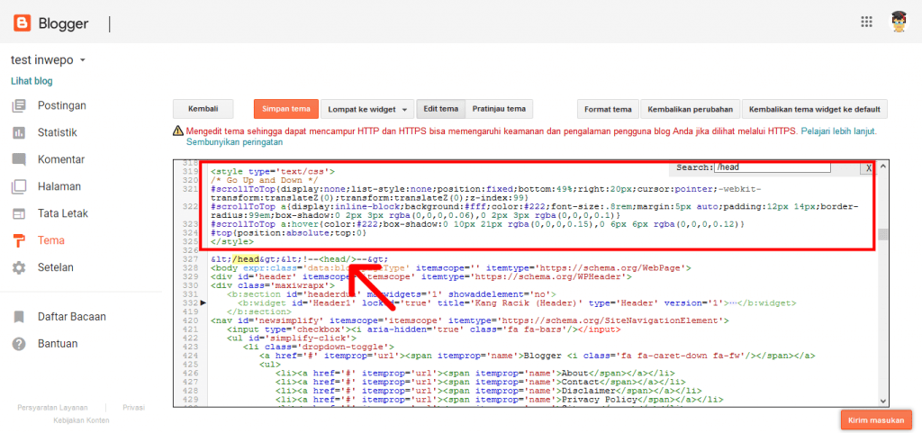Screen dimensions: 922x433
Task: Click the Daftar Bacaan bookmark icon
Action: 19,317
